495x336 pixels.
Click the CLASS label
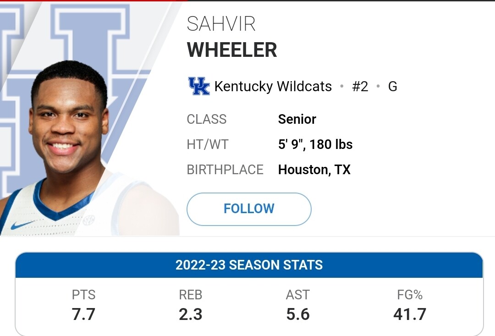(x=206, y=119)
